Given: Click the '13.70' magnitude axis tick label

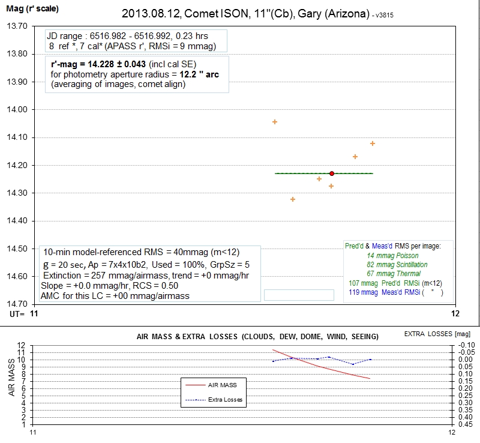Looking at the screenshot, I should tap(17, 26).
